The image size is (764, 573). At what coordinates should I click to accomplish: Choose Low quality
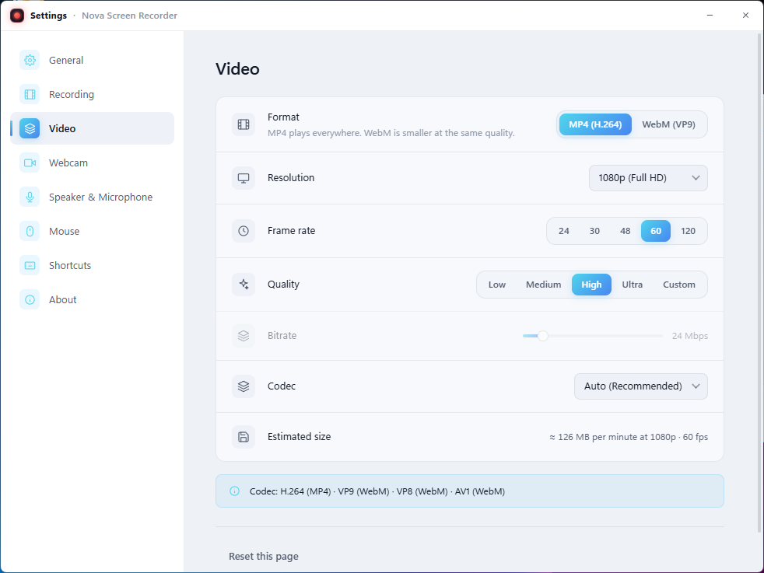(497, 285)
